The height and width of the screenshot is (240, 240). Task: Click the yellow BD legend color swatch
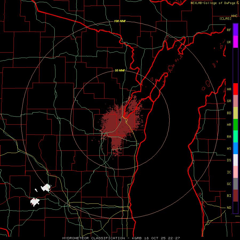coord(235,113)
